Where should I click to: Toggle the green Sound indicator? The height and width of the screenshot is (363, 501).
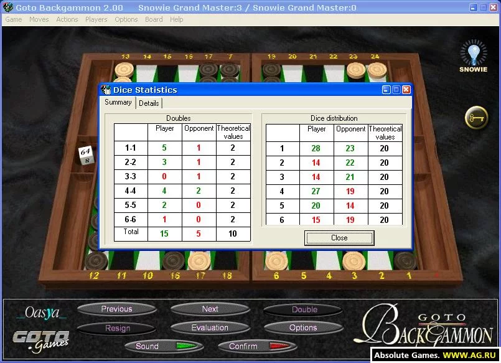(187, 346)
